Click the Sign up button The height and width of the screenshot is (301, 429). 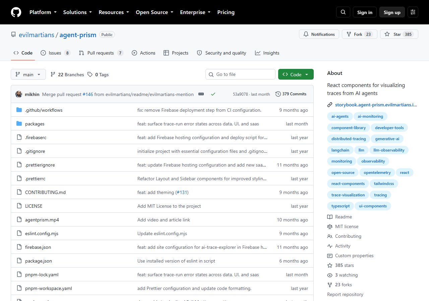point(392,12)
